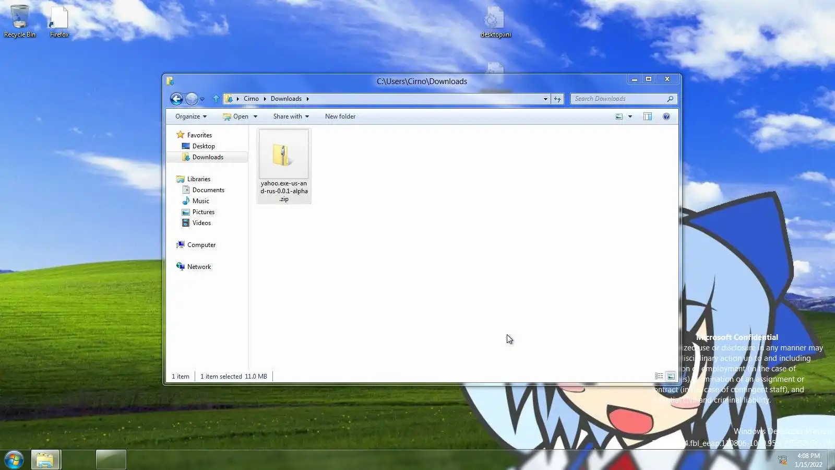Go up one folder level
Viewport: 835px width, 470px height.
coord(216,99)
